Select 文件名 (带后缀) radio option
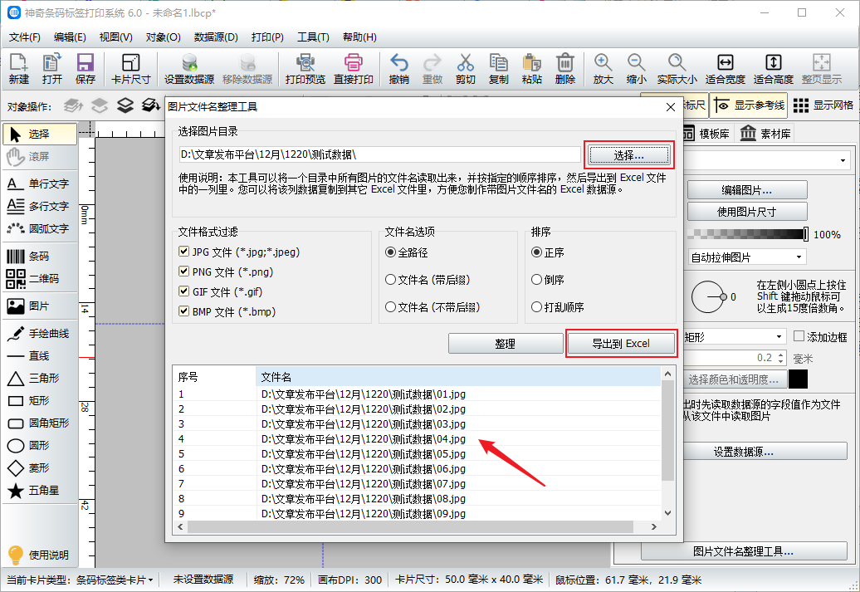The width and height of the screenshot is (860, 592). click(390, 280)
